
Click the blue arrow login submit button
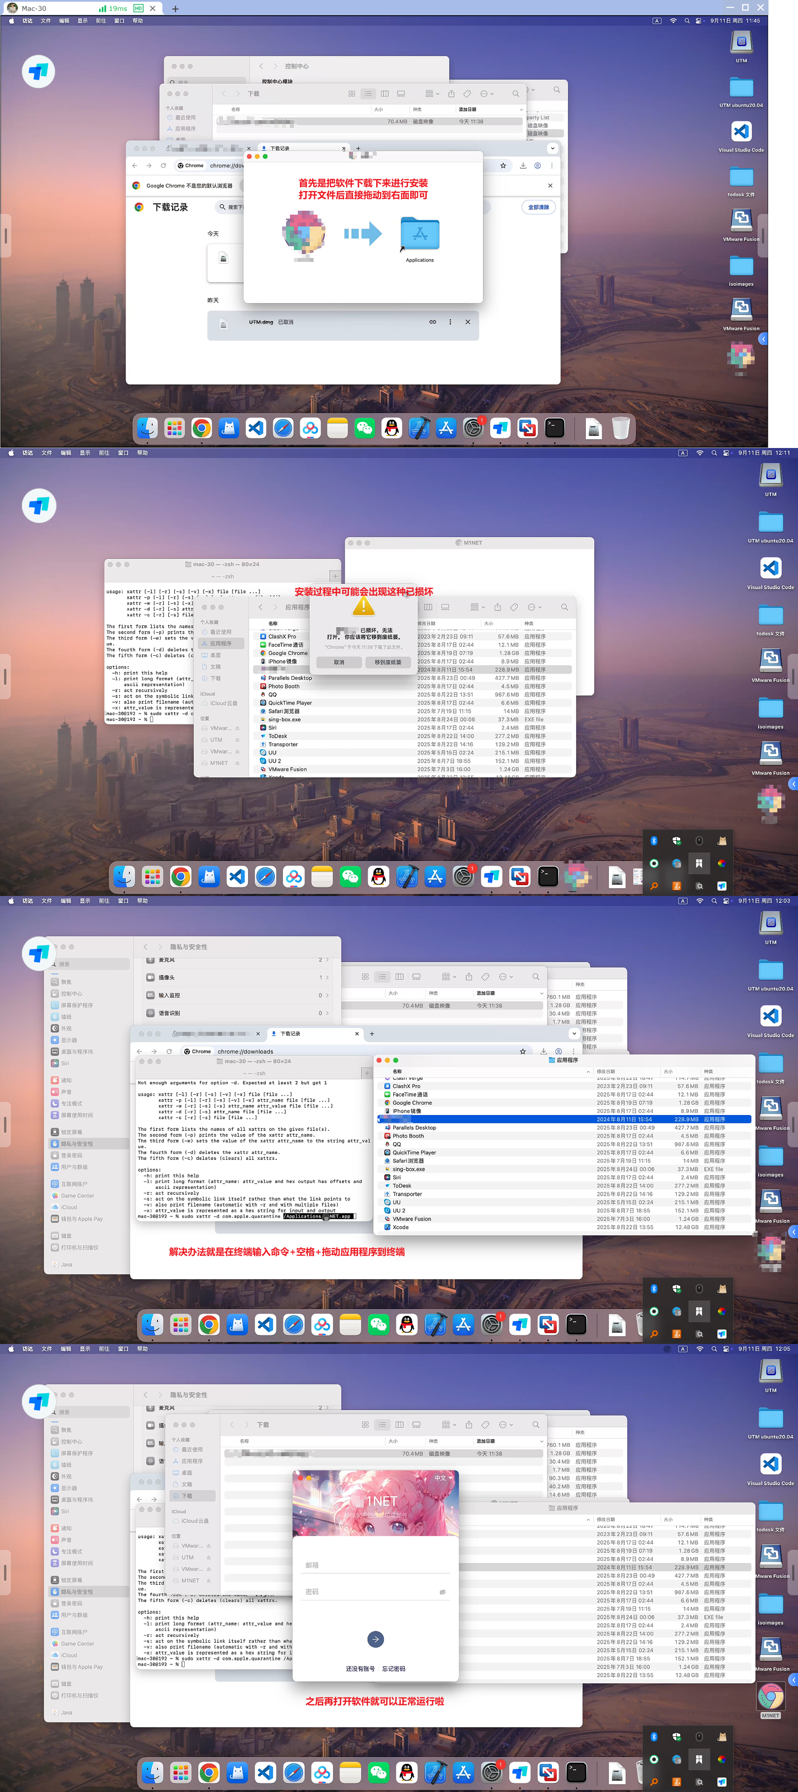[x=375, y=1639]
